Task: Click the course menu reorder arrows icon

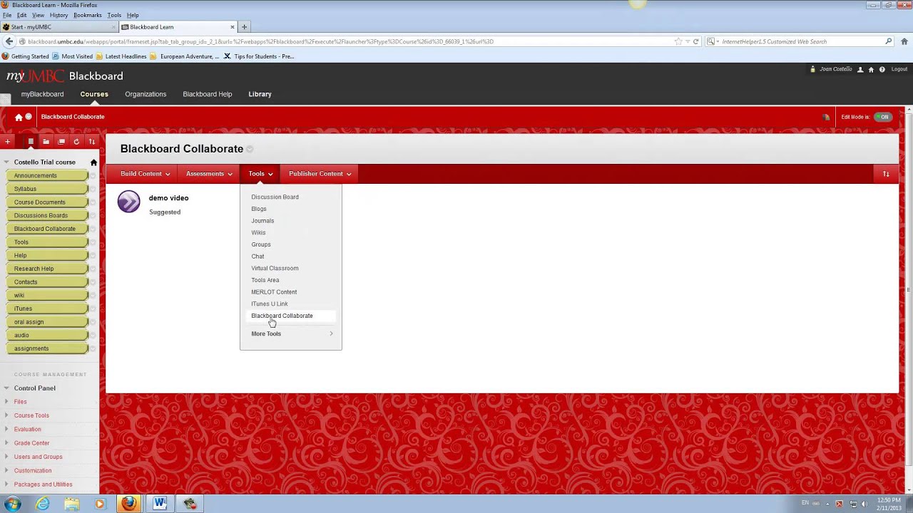Action: (x=91, y=141)
